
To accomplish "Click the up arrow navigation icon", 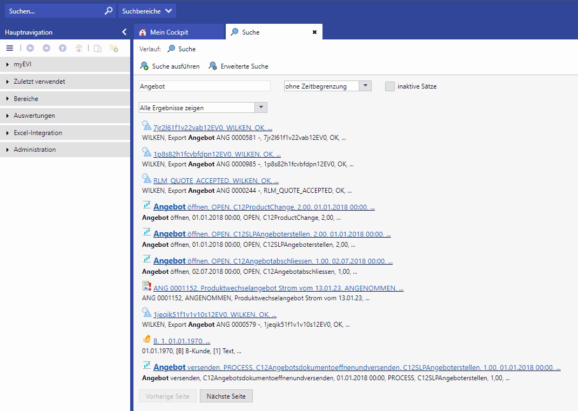I will point(63,48).
